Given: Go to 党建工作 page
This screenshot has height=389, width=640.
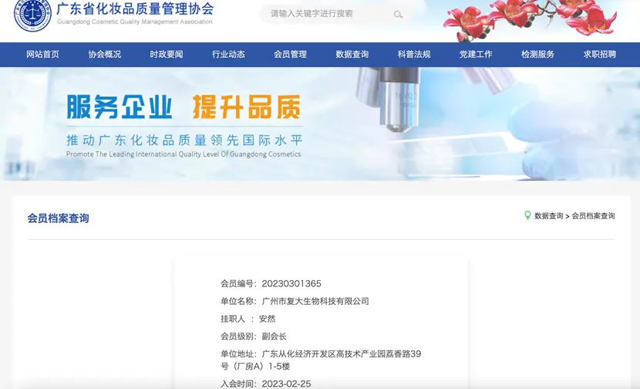Looking at the screenshot, I should point(476,54).
